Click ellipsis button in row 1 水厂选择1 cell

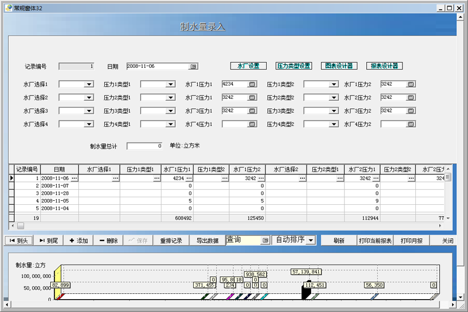[115, 178]
